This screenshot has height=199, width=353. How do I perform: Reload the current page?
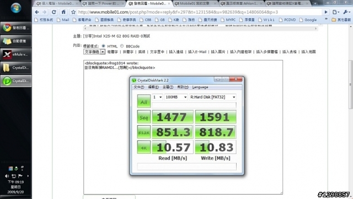(54, 12)
